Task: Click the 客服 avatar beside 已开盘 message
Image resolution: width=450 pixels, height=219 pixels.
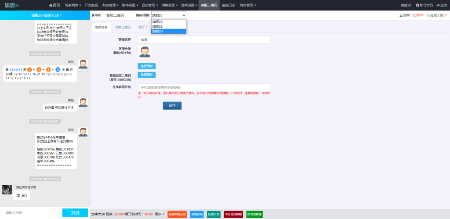Action: 83,103
